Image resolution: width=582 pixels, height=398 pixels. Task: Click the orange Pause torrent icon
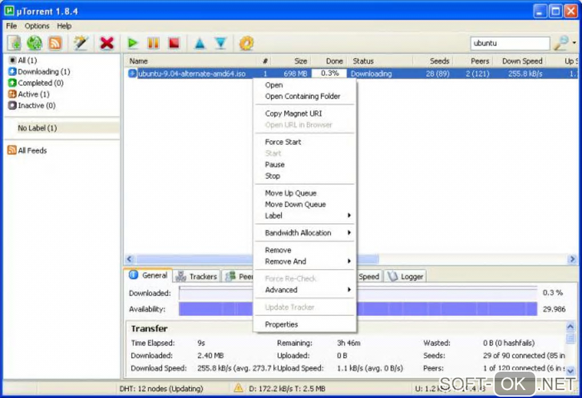pos(153,43)
